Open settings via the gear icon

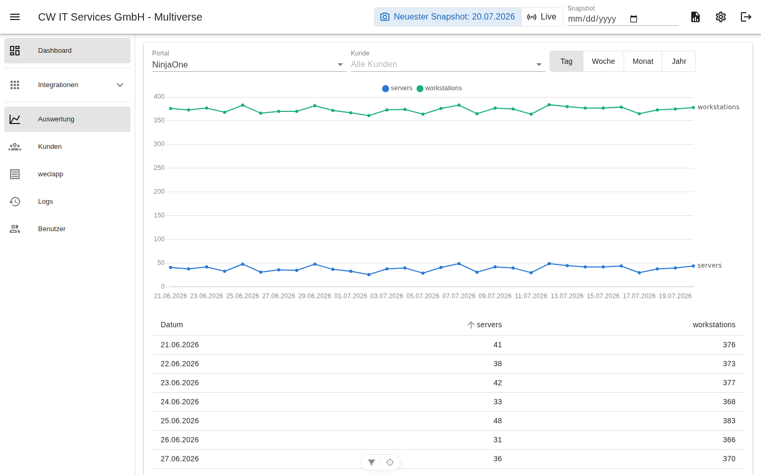[x=721, y=17]
